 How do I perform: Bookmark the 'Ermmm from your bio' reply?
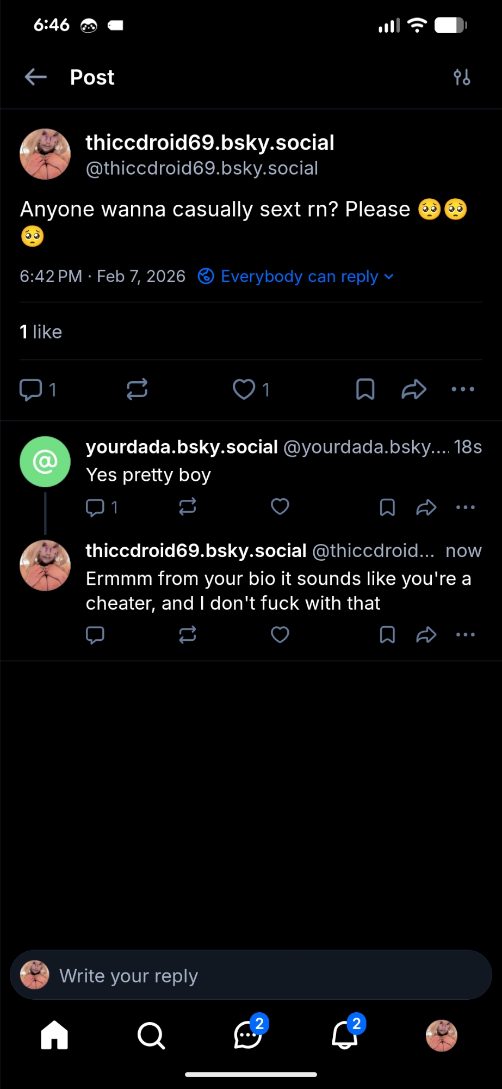tap(387, 634)
